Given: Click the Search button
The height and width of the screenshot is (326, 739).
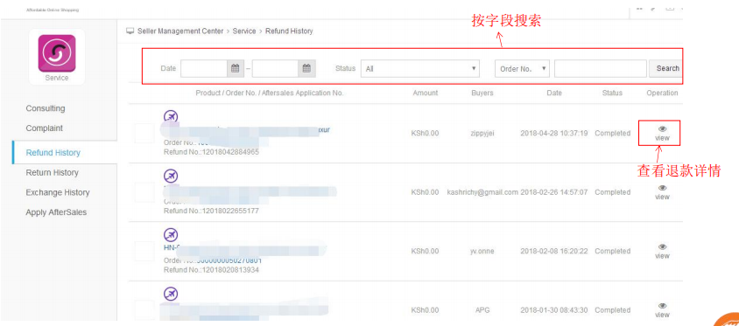Looking at the screenshot, I should 667,68.
